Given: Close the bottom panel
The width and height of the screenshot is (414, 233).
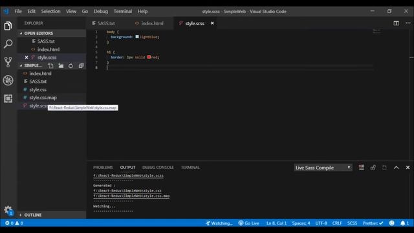Looking at the screenshot, I should (x=408, y=168).
